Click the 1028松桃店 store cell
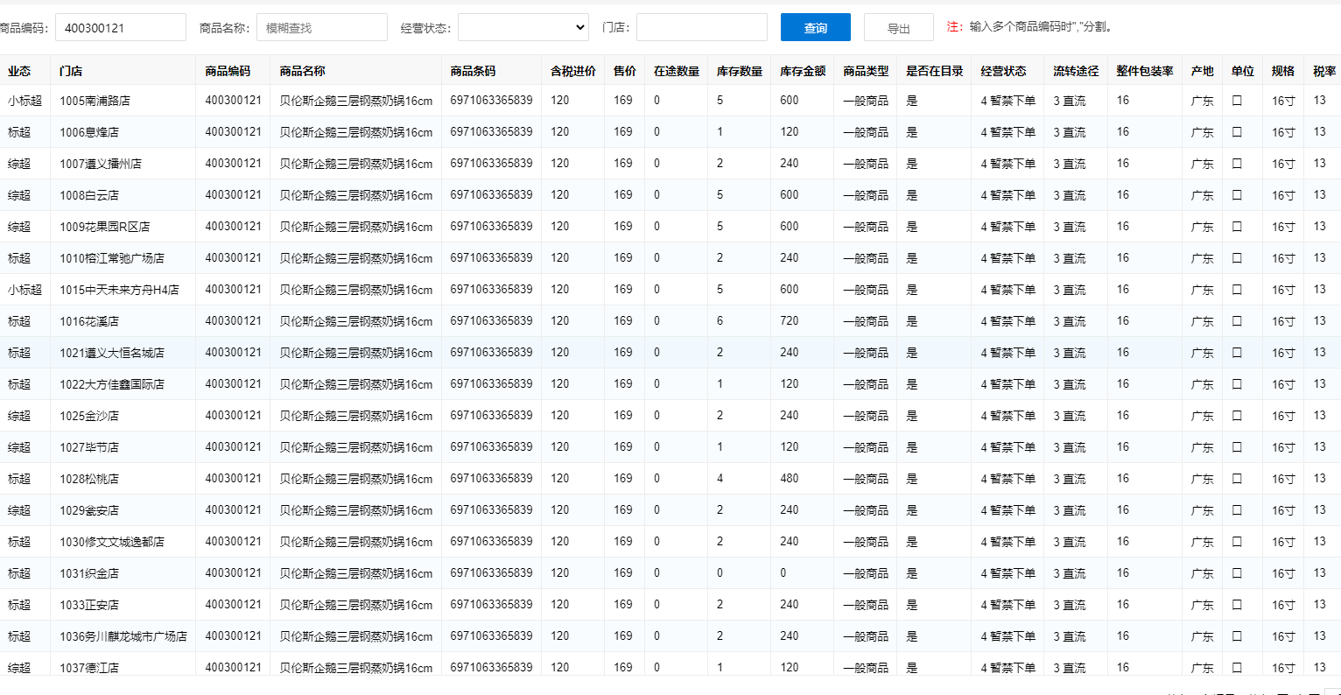Viewport: 1341px width, 695px height. [x=89, y=479]
